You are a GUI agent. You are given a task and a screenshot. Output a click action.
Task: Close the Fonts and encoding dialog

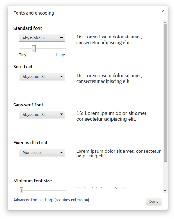point(163,11)
